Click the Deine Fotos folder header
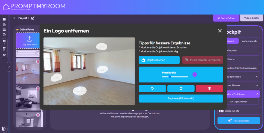264x133 pixels. [25, 30]
